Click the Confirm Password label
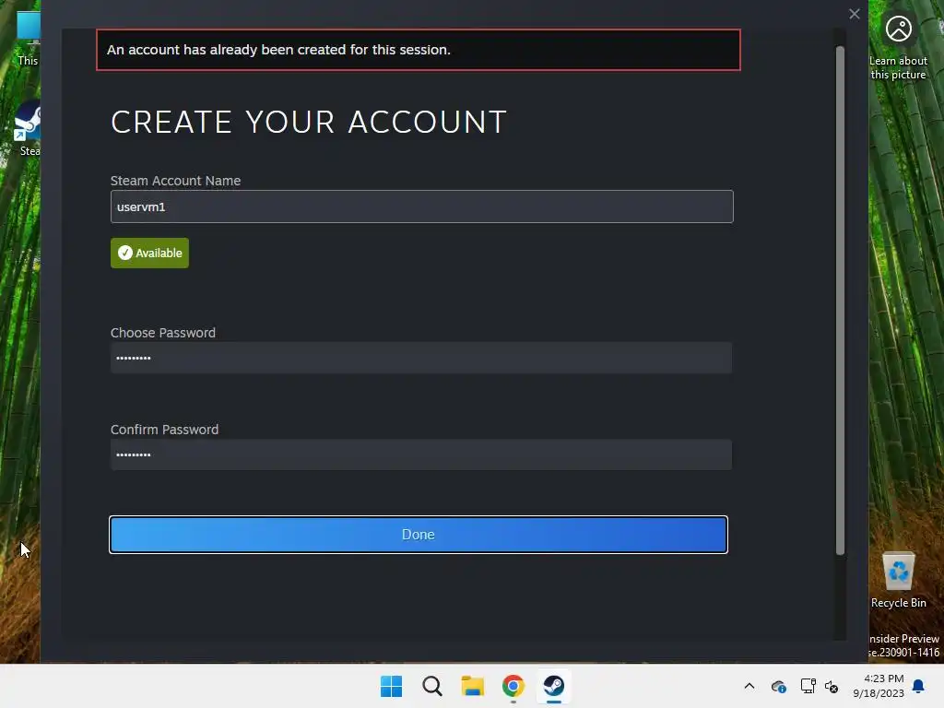944x708 pixels. tap(164, 430)
